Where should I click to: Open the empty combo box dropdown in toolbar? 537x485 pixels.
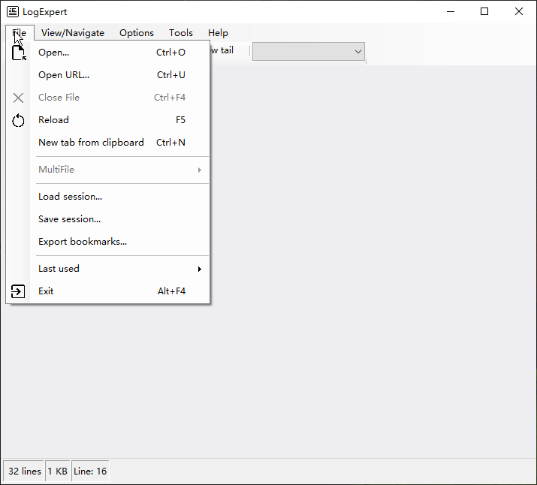[358, 51]
